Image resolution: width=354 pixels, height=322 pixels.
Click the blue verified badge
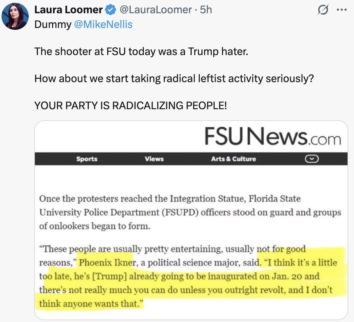click(x=110, y=10)
